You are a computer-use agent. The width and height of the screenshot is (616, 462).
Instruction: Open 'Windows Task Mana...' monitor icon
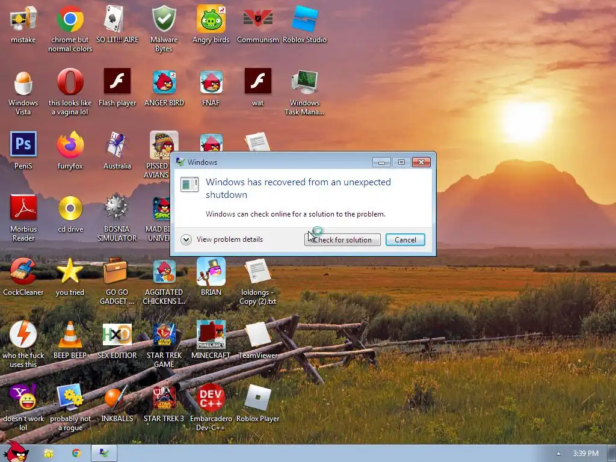pyautogui.click(x=305, y=82)
